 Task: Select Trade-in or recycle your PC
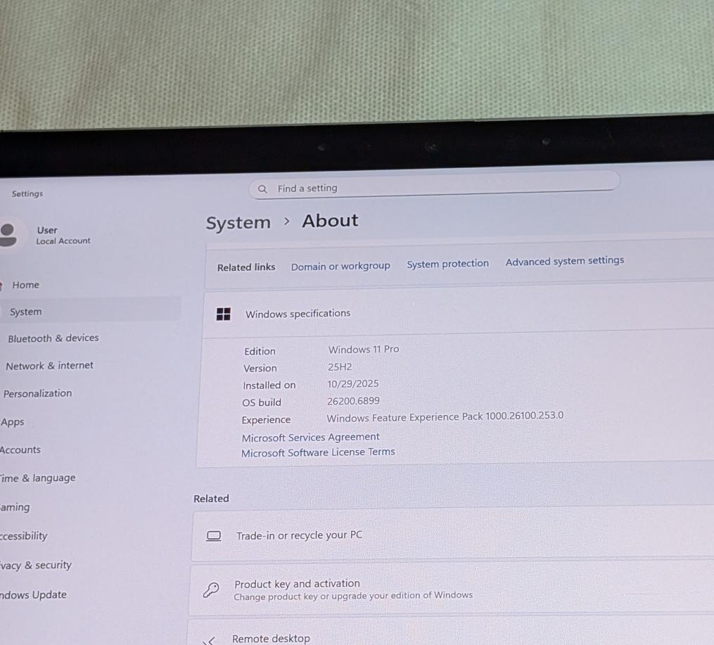[x=300, y=535]
